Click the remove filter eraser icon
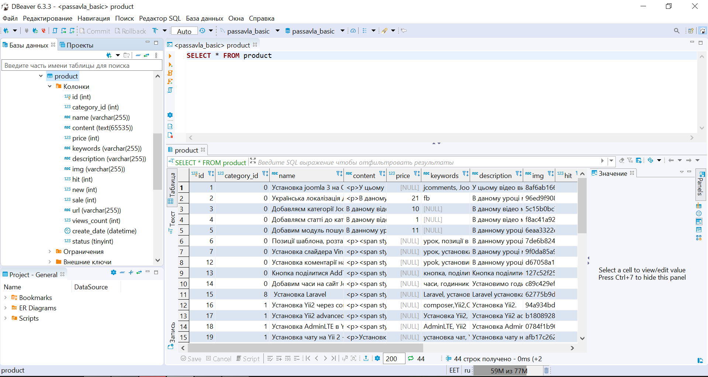The height and width of the screenshot is (377, 708). point(622,160)
